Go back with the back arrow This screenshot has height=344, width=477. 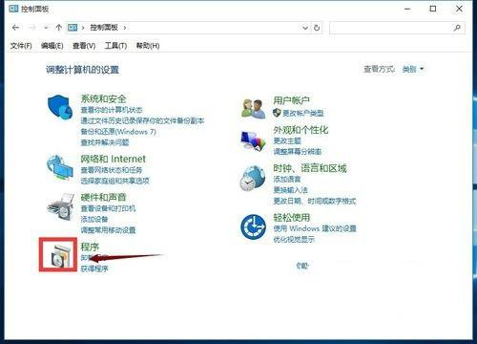click(15, 28)
